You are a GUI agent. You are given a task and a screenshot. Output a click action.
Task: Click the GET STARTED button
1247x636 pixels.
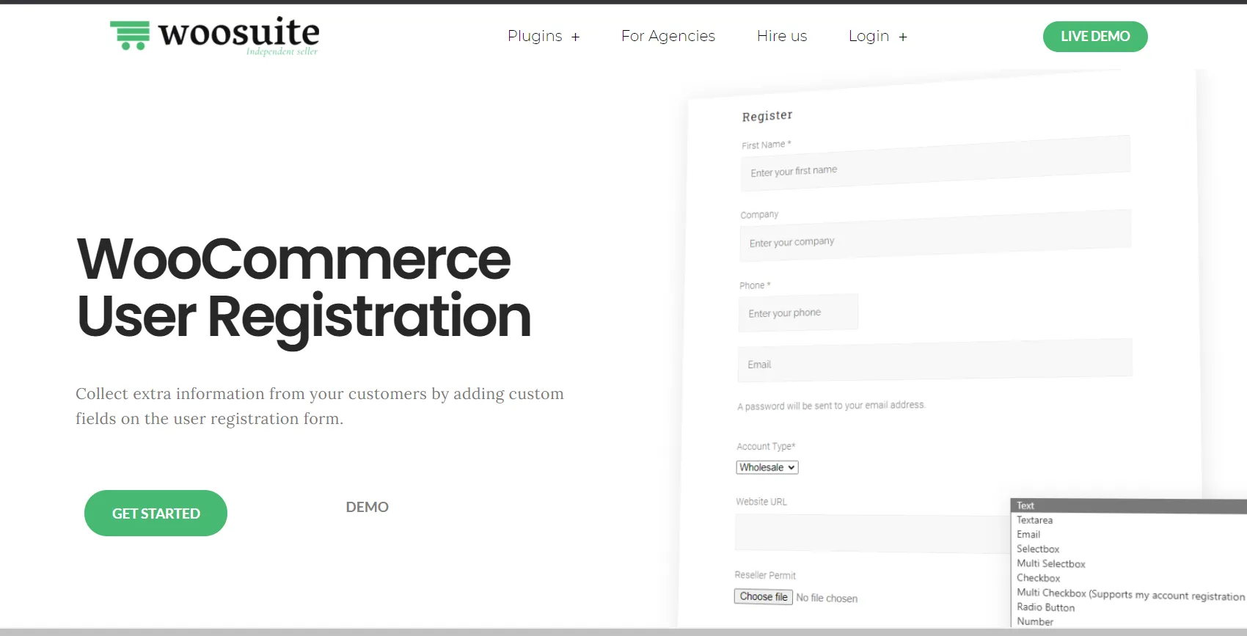coord(156,513)
